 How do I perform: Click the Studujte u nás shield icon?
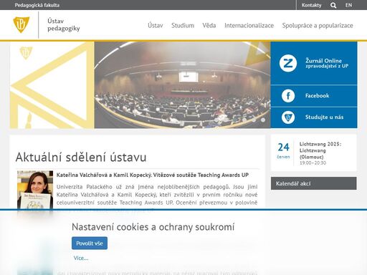pyautogui.click(x=288, y=117)
